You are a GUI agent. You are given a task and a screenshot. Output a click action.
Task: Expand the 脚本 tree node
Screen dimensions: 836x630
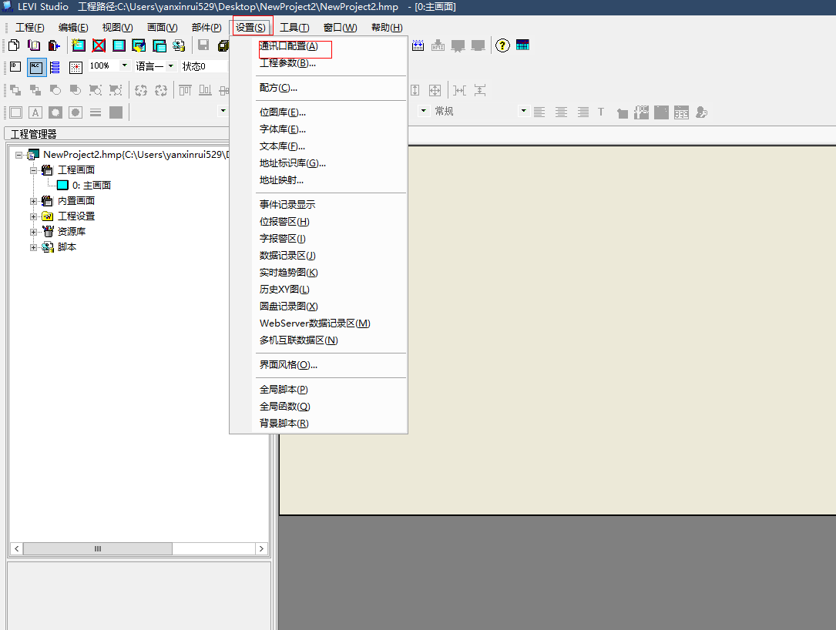(34, 248)
